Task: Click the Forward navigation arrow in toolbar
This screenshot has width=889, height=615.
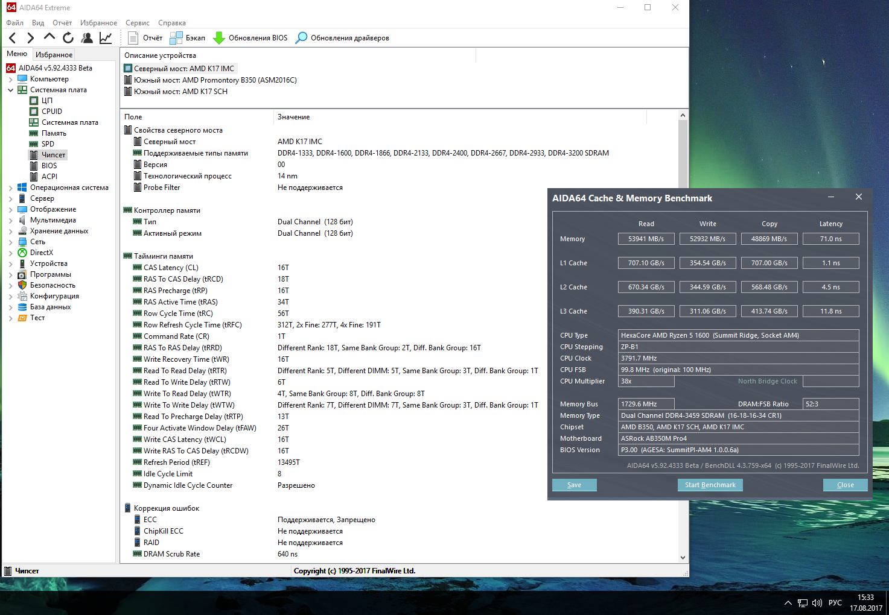Action: tap(31, 38)
